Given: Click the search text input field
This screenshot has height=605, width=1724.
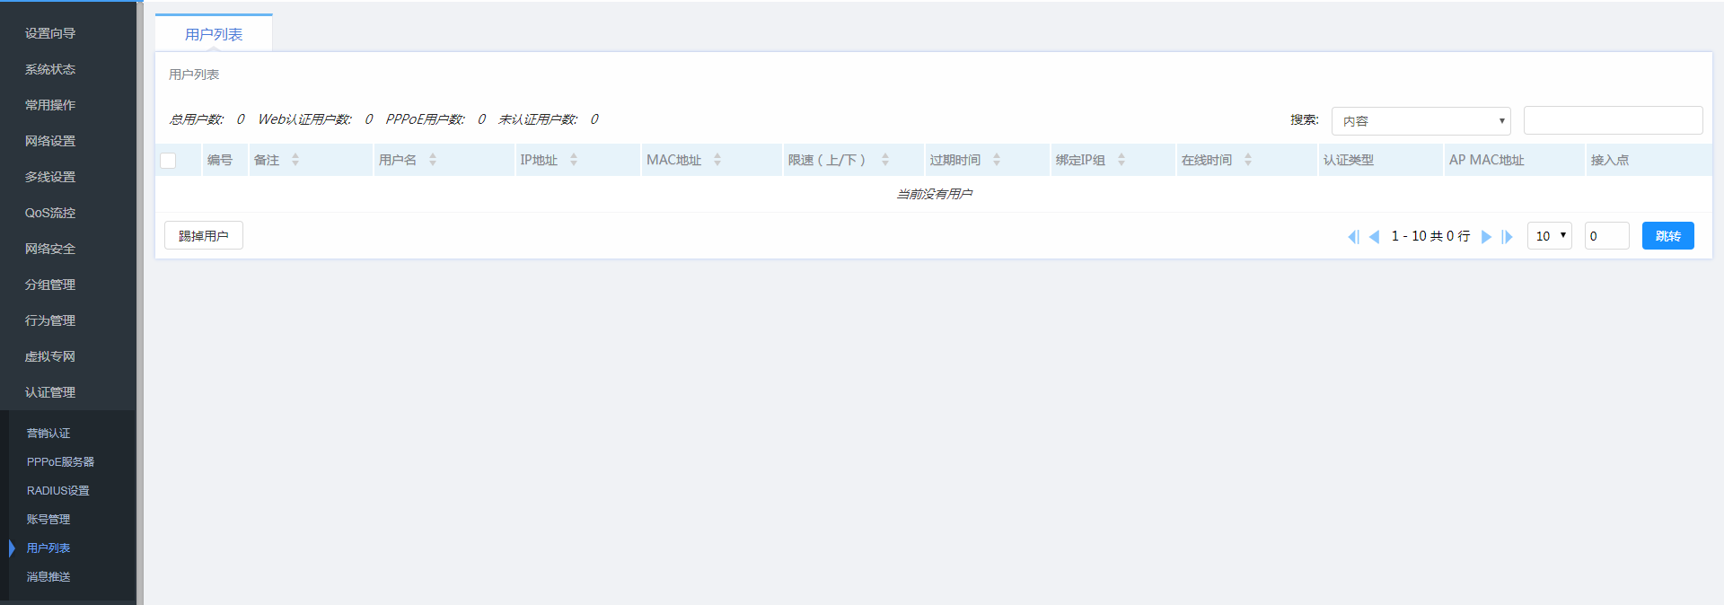Looking at the screenshot, I should click(x=1613, y=120).
